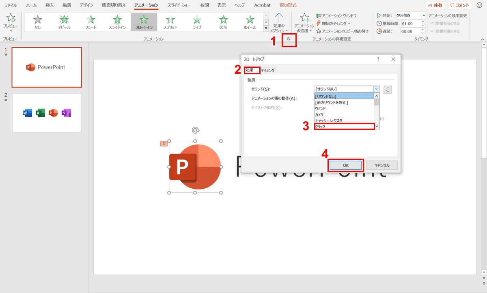Open the スライド ショー tab
This screenshot has width=487, height=293.
coord(178,5)
